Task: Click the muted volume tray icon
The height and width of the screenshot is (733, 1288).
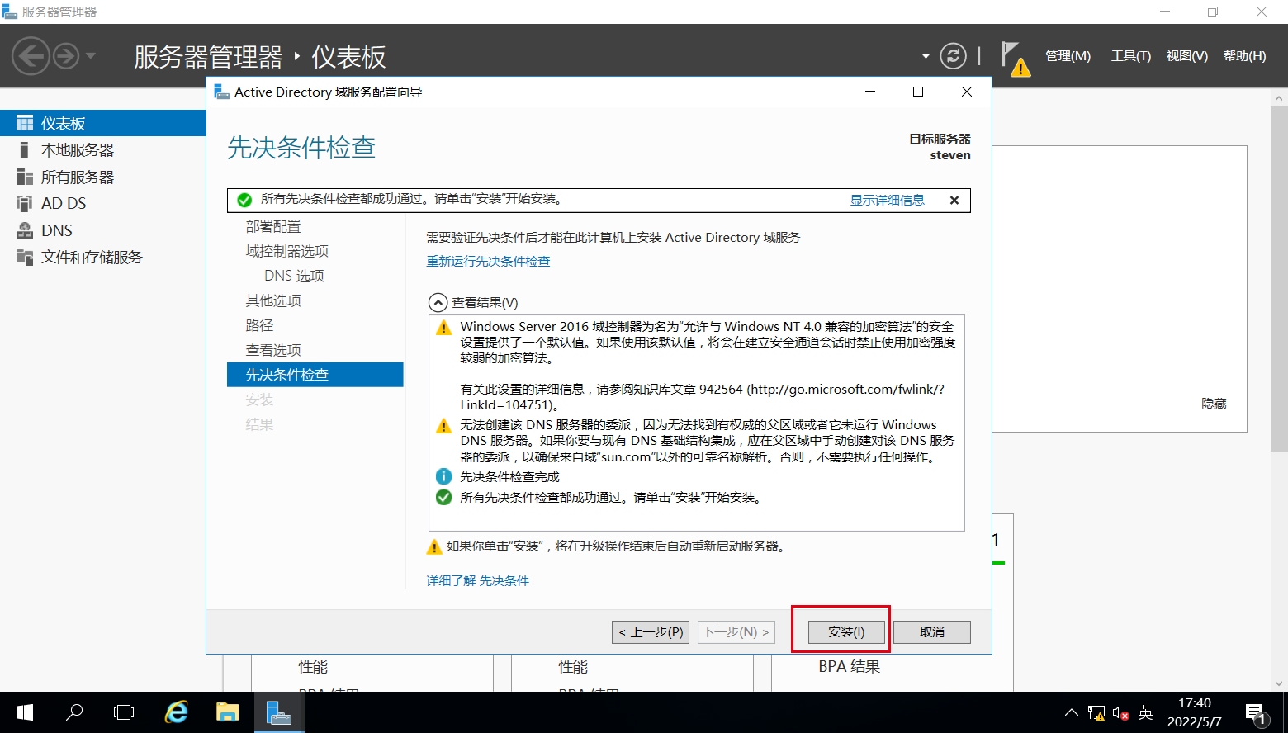Action: click(x=1120, y=713)
